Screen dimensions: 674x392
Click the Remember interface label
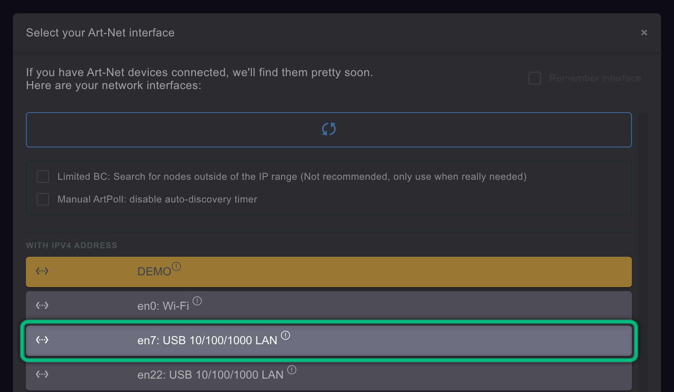point(595,78)
